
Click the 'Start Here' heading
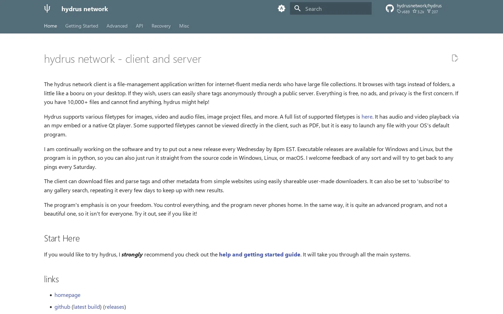pyautogui.click(x=62, y=238)
